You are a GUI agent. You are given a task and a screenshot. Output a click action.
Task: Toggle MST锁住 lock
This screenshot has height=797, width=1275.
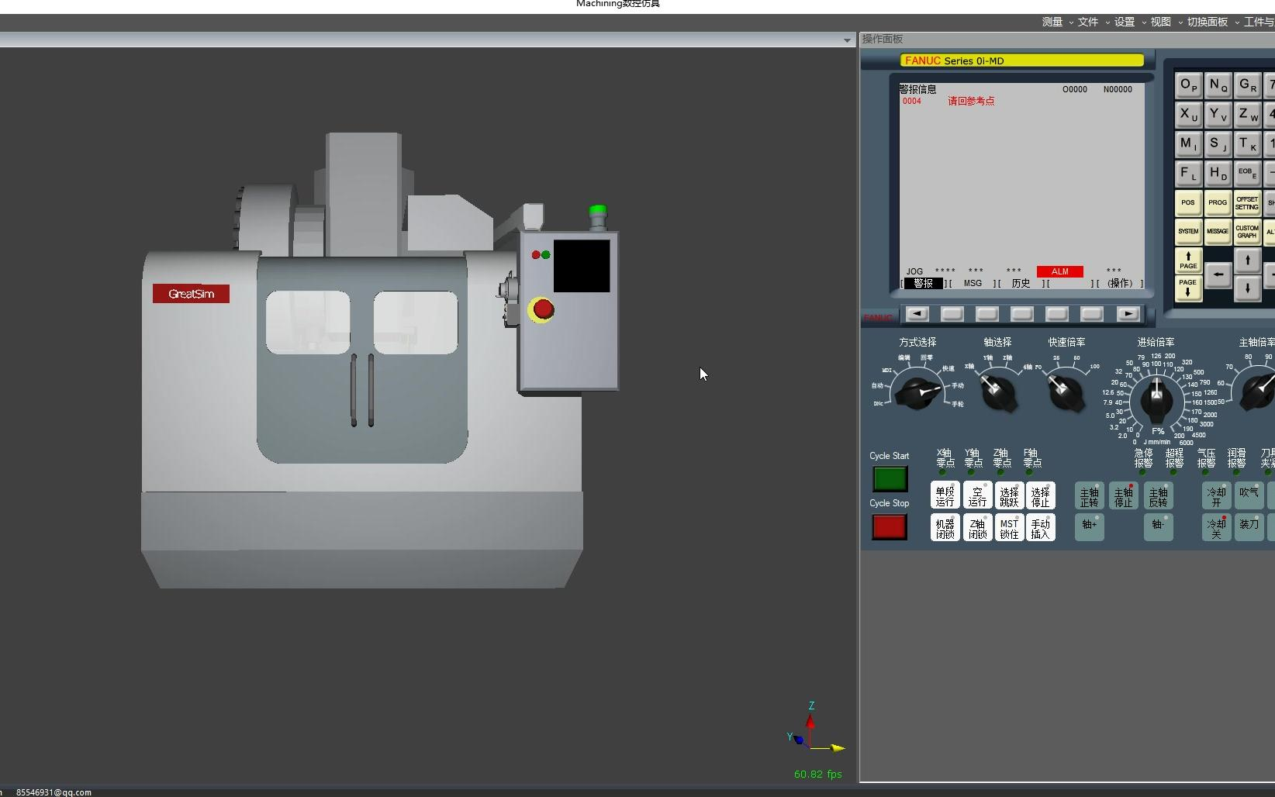(1009, 527)
